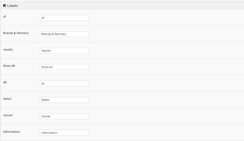Click the Information row label text

pos(11,132)
